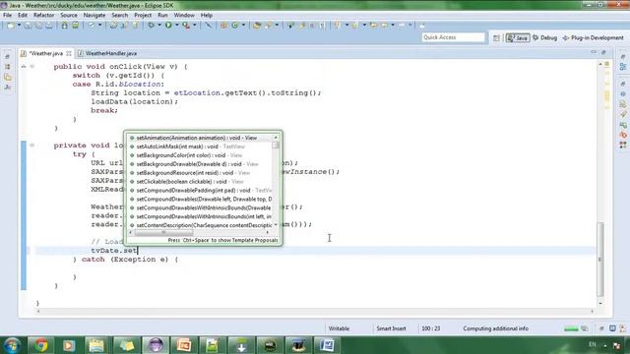Viewport: 630px width, 354px height.
Task: Open the File menu
Action: pos(7,16)
